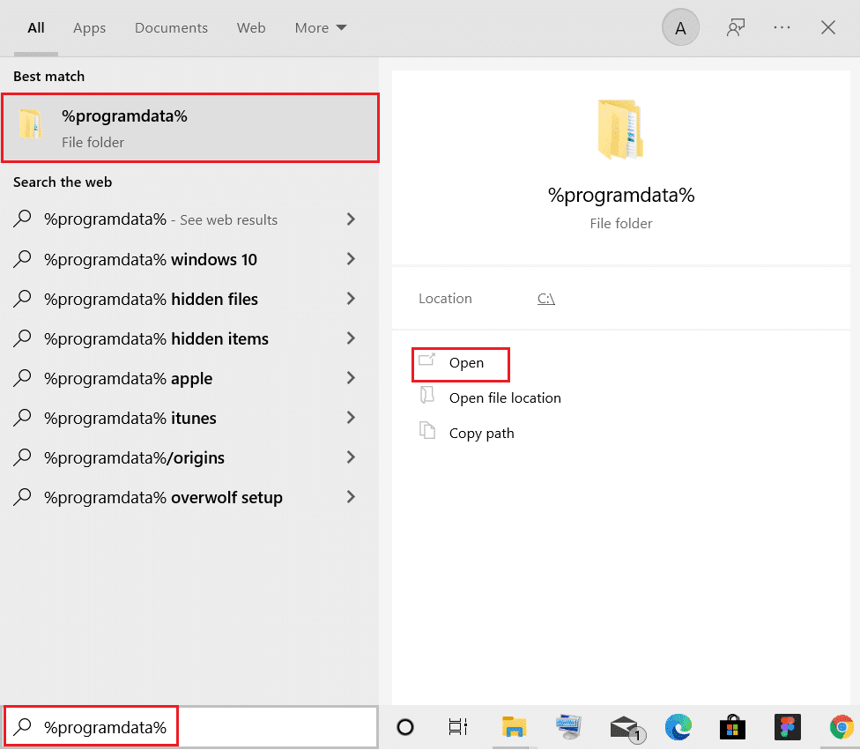Click search magnifier icon beside 'apple' suggestion
This screenshot has height=750, width=860.
coord(22,378)
